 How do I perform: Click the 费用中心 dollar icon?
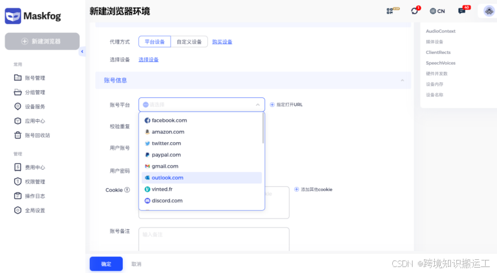click(x=18, y=167)
